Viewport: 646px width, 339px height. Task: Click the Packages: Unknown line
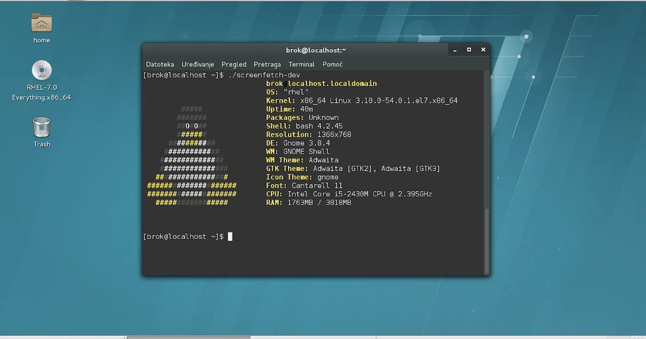pos(302,117)
